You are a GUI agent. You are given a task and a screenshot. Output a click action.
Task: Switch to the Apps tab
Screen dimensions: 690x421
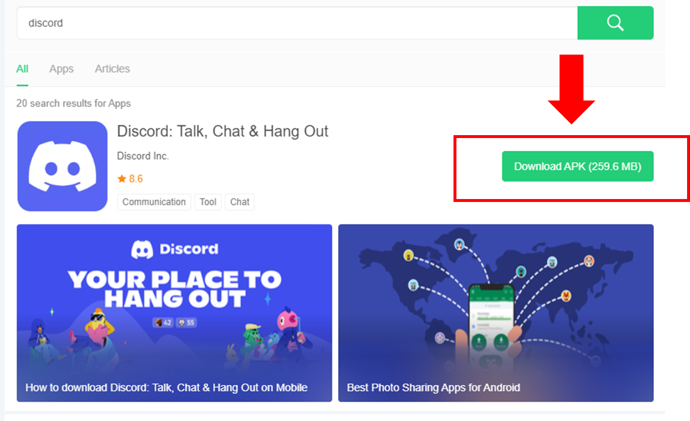click(x=61, y=69)
